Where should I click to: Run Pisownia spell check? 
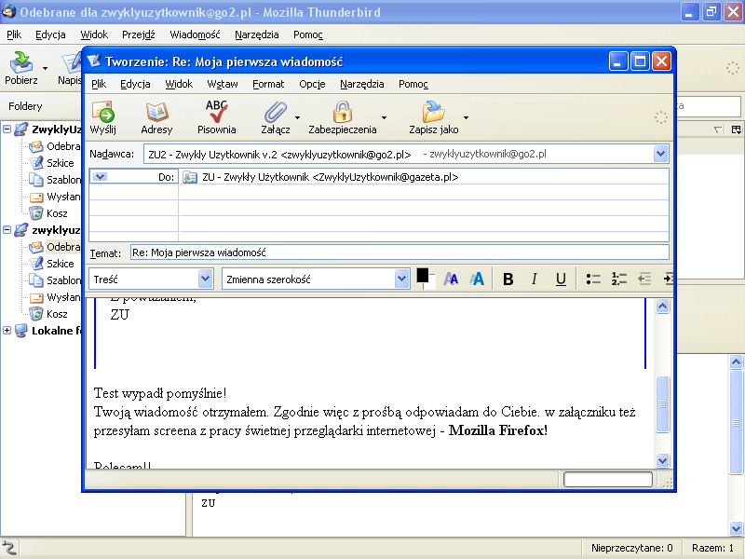coord(217,117)
